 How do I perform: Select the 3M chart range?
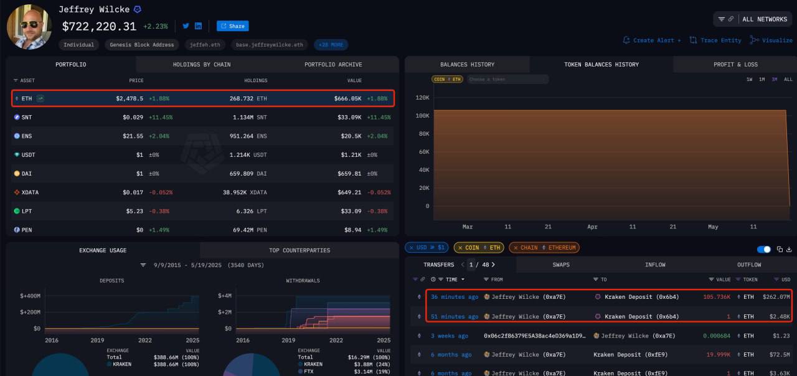[775, 79]
